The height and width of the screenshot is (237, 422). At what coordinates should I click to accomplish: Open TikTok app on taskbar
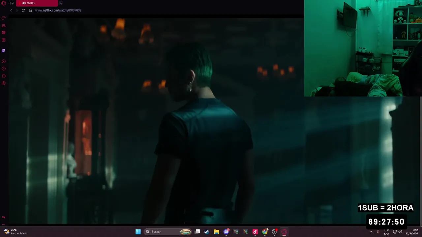coord(255,232)
